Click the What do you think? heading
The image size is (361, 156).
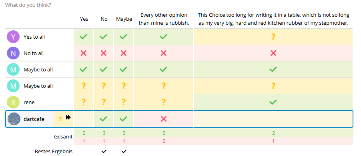pos(28,5)
